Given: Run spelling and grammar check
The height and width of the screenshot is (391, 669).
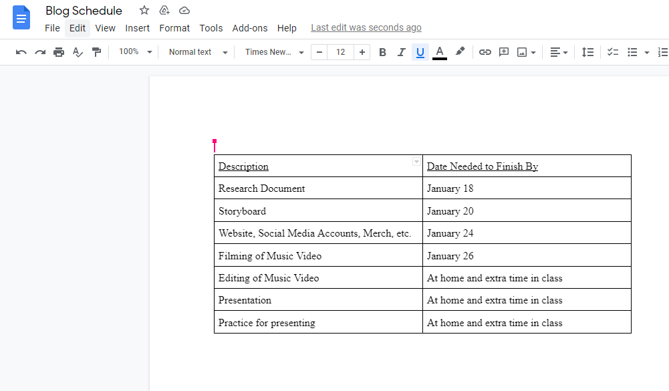Looking at the screenshot, I should pyautogui.click(x=78, y=52).
